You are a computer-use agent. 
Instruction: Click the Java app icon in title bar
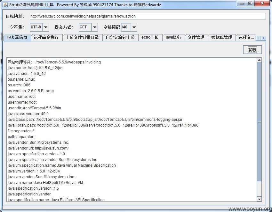click(x=5, y=5)
